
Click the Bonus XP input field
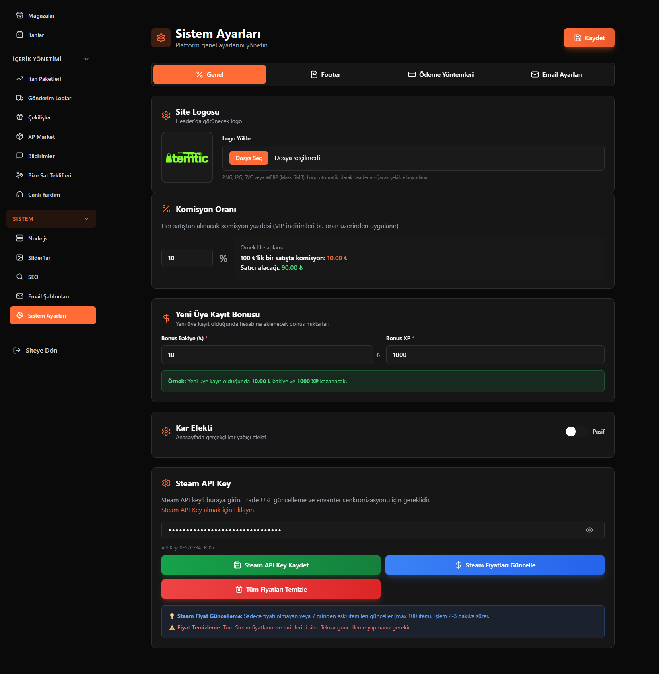[x=495, y=355]
